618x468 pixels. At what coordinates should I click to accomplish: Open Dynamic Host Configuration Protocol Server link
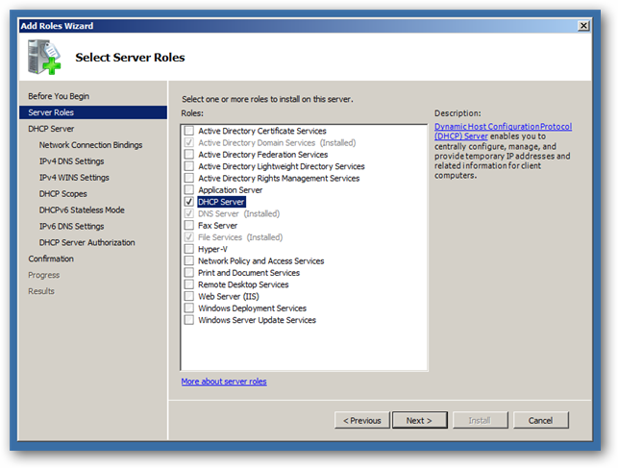tap(503, 132)
